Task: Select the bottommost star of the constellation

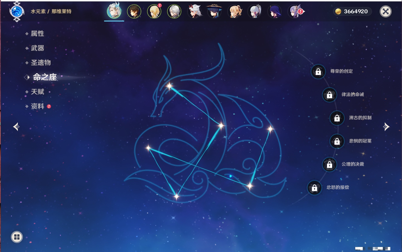Action: coord(176,197)
